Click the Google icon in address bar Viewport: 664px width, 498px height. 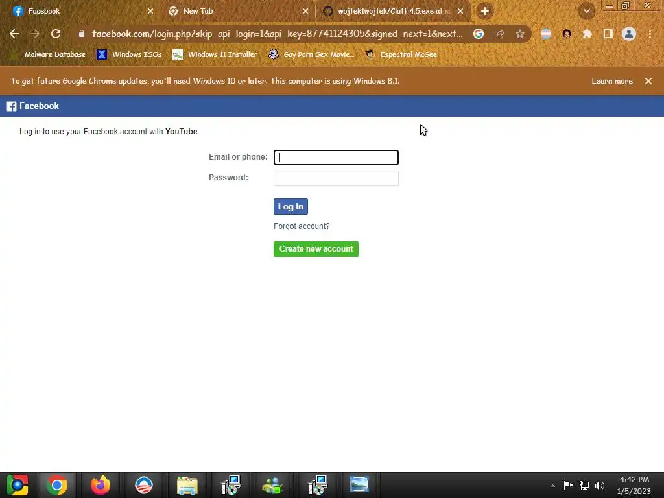pyautogui.click(x=479, y=34)
